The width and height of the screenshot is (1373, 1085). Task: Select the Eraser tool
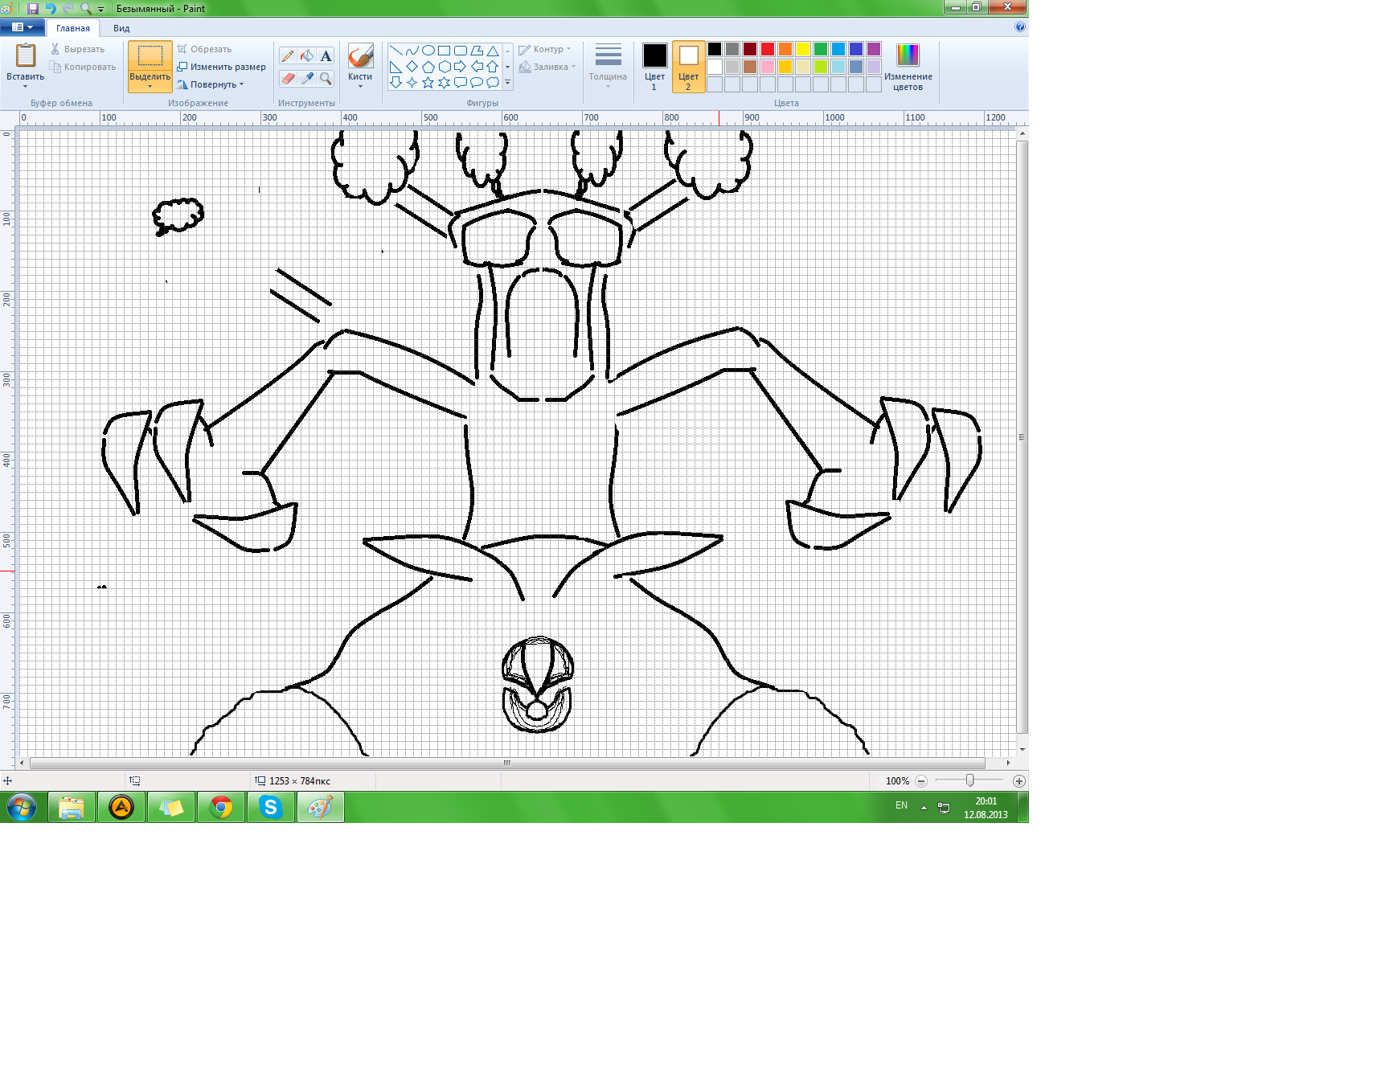click(288, 78)
